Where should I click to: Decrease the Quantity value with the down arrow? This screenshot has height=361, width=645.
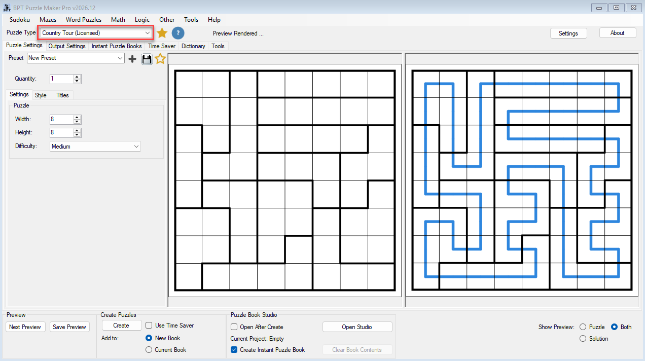77,81
